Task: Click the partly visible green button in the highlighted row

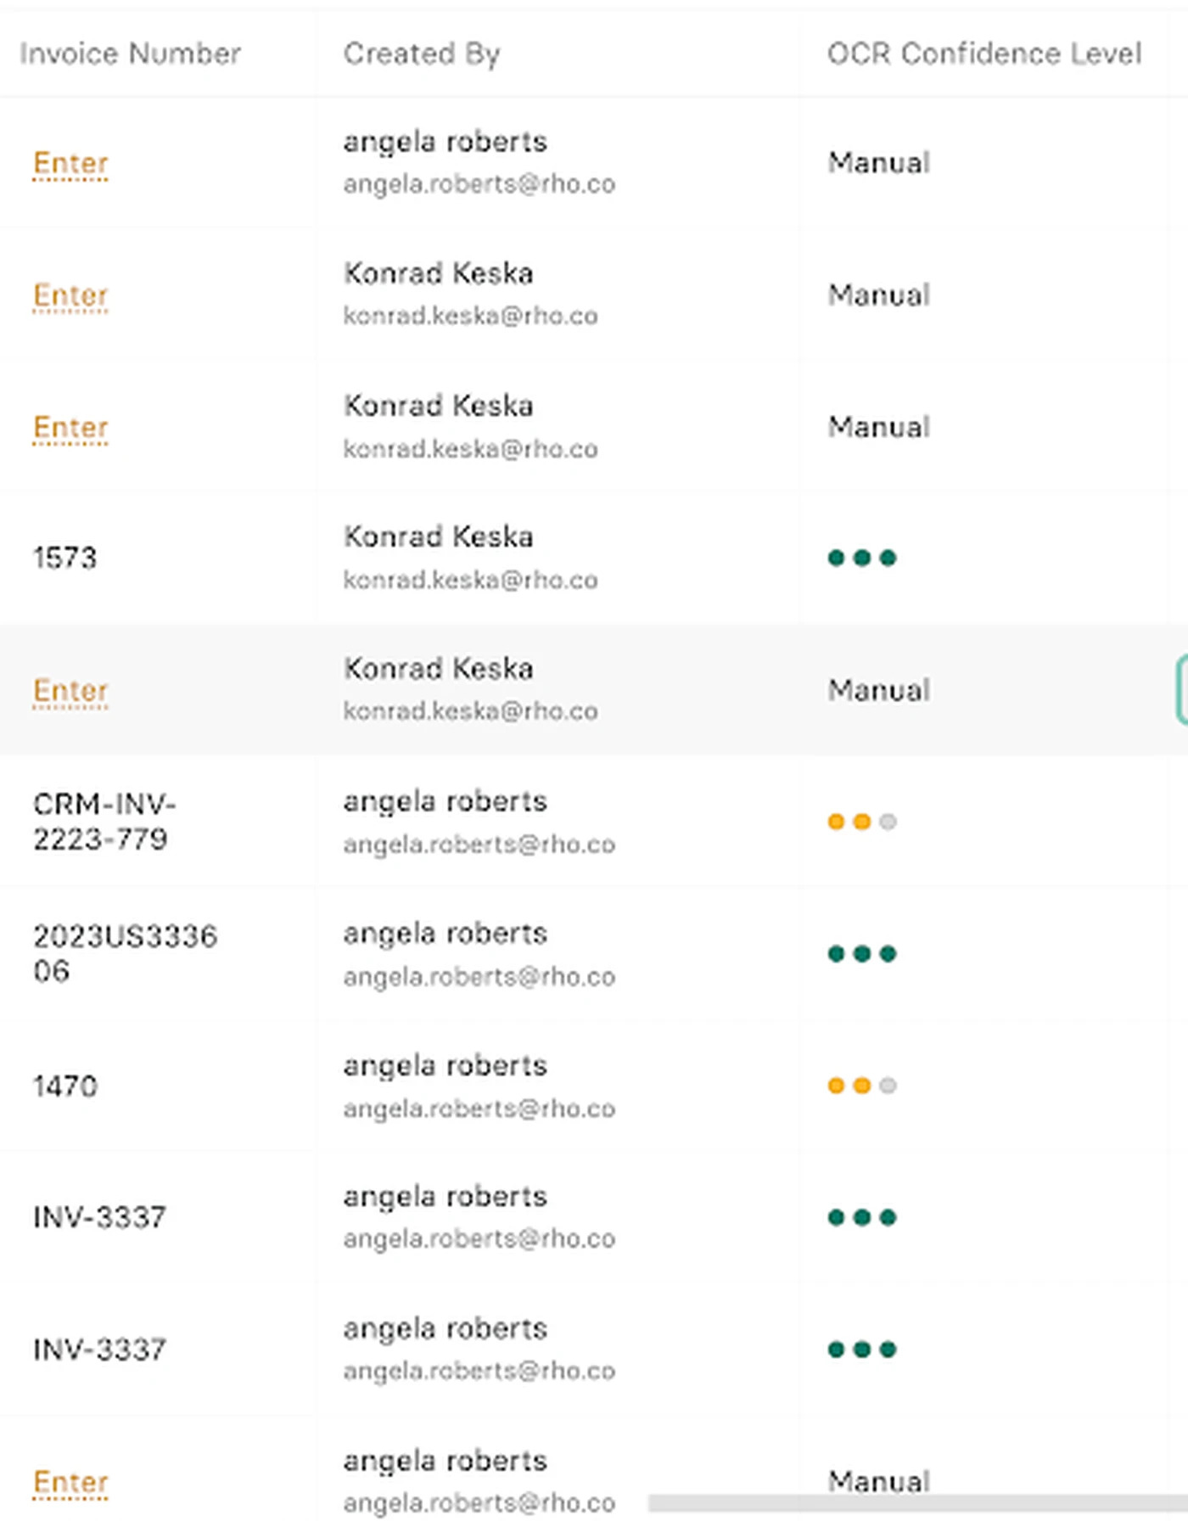Action: click(x=1181, y=689)
